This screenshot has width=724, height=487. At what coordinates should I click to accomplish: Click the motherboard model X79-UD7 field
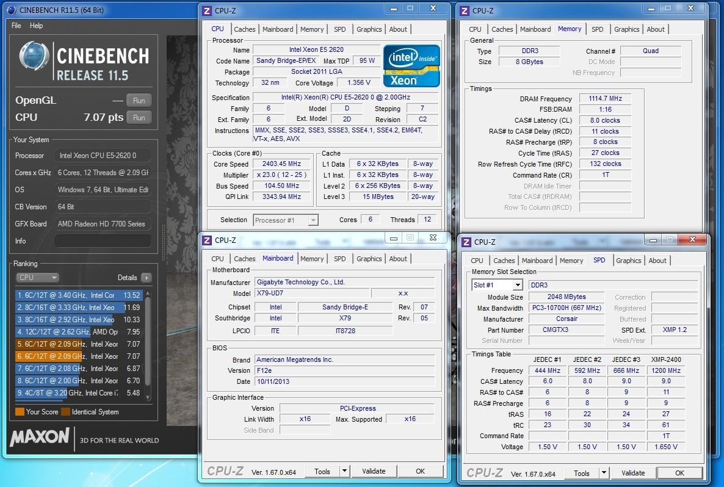click(x=312, y=293)
